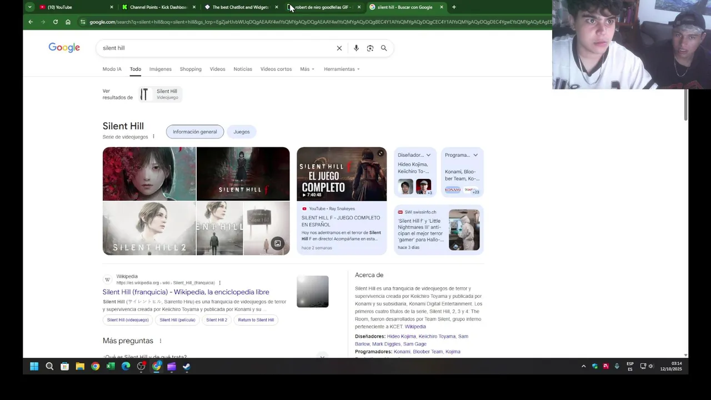Expand the Más search filter dropdown
The height and width of the screenshot is (400, 711).
point(307,69)
